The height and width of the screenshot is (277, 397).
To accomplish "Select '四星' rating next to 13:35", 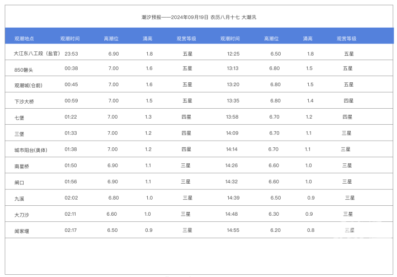I will [x=348, y=100].
